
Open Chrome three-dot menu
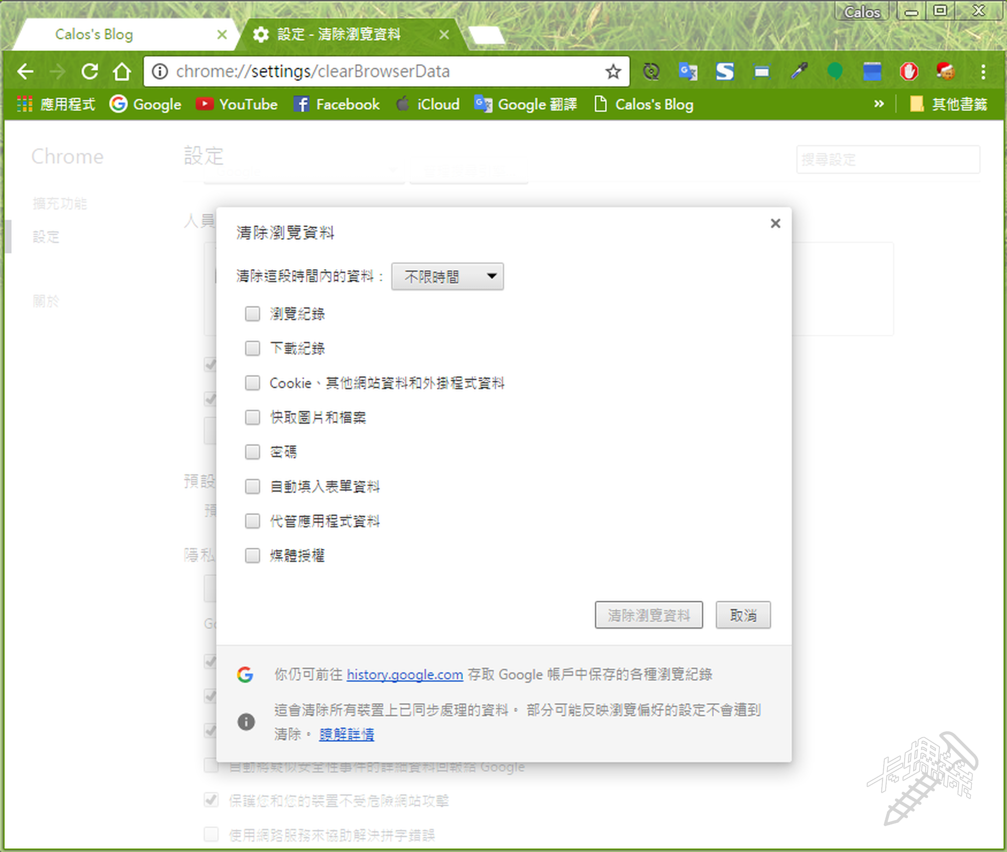coord(983,71)
